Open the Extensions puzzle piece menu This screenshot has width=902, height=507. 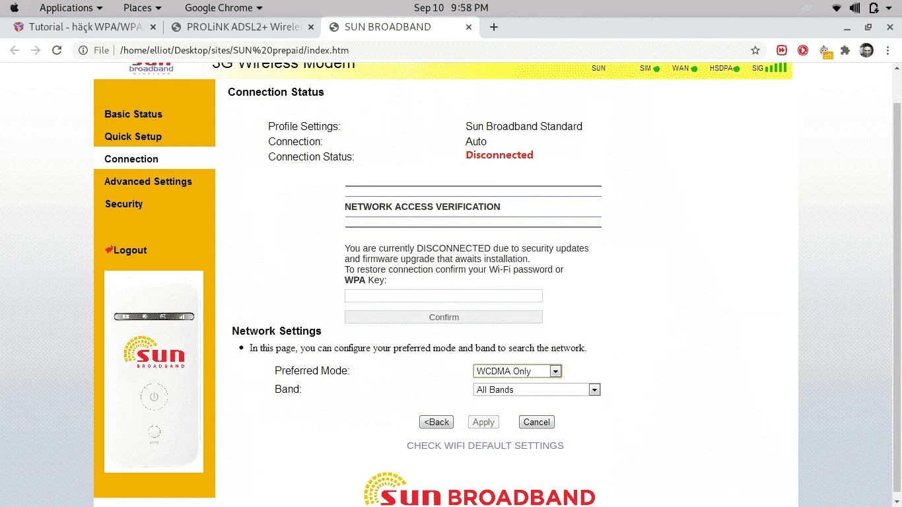click(845, 50)
